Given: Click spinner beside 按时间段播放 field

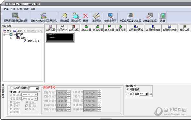Looking at the screenshot, I should click(37, 88).
